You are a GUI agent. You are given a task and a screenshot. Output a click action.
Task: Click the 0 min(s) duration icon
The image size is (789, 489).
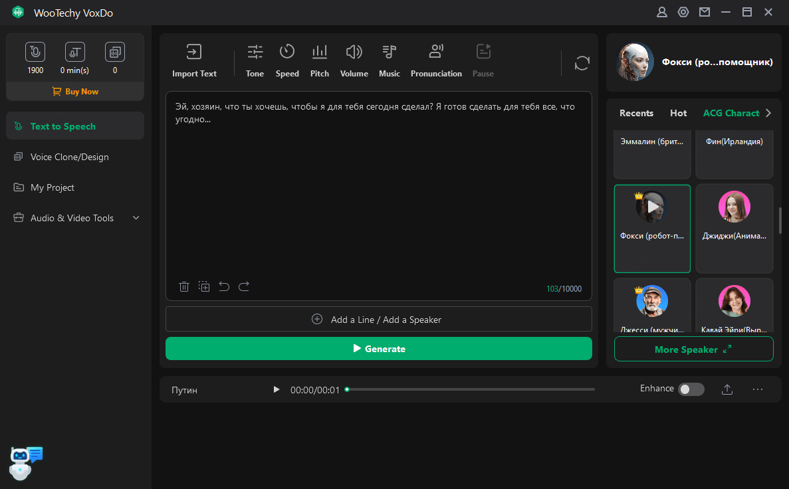(75, 52)
